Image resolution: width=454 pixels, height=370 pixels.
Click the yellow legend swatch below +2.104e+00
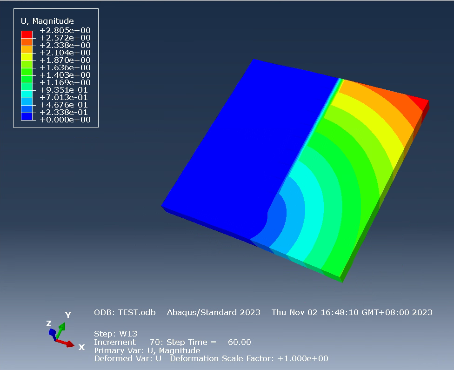pos(27,57)
